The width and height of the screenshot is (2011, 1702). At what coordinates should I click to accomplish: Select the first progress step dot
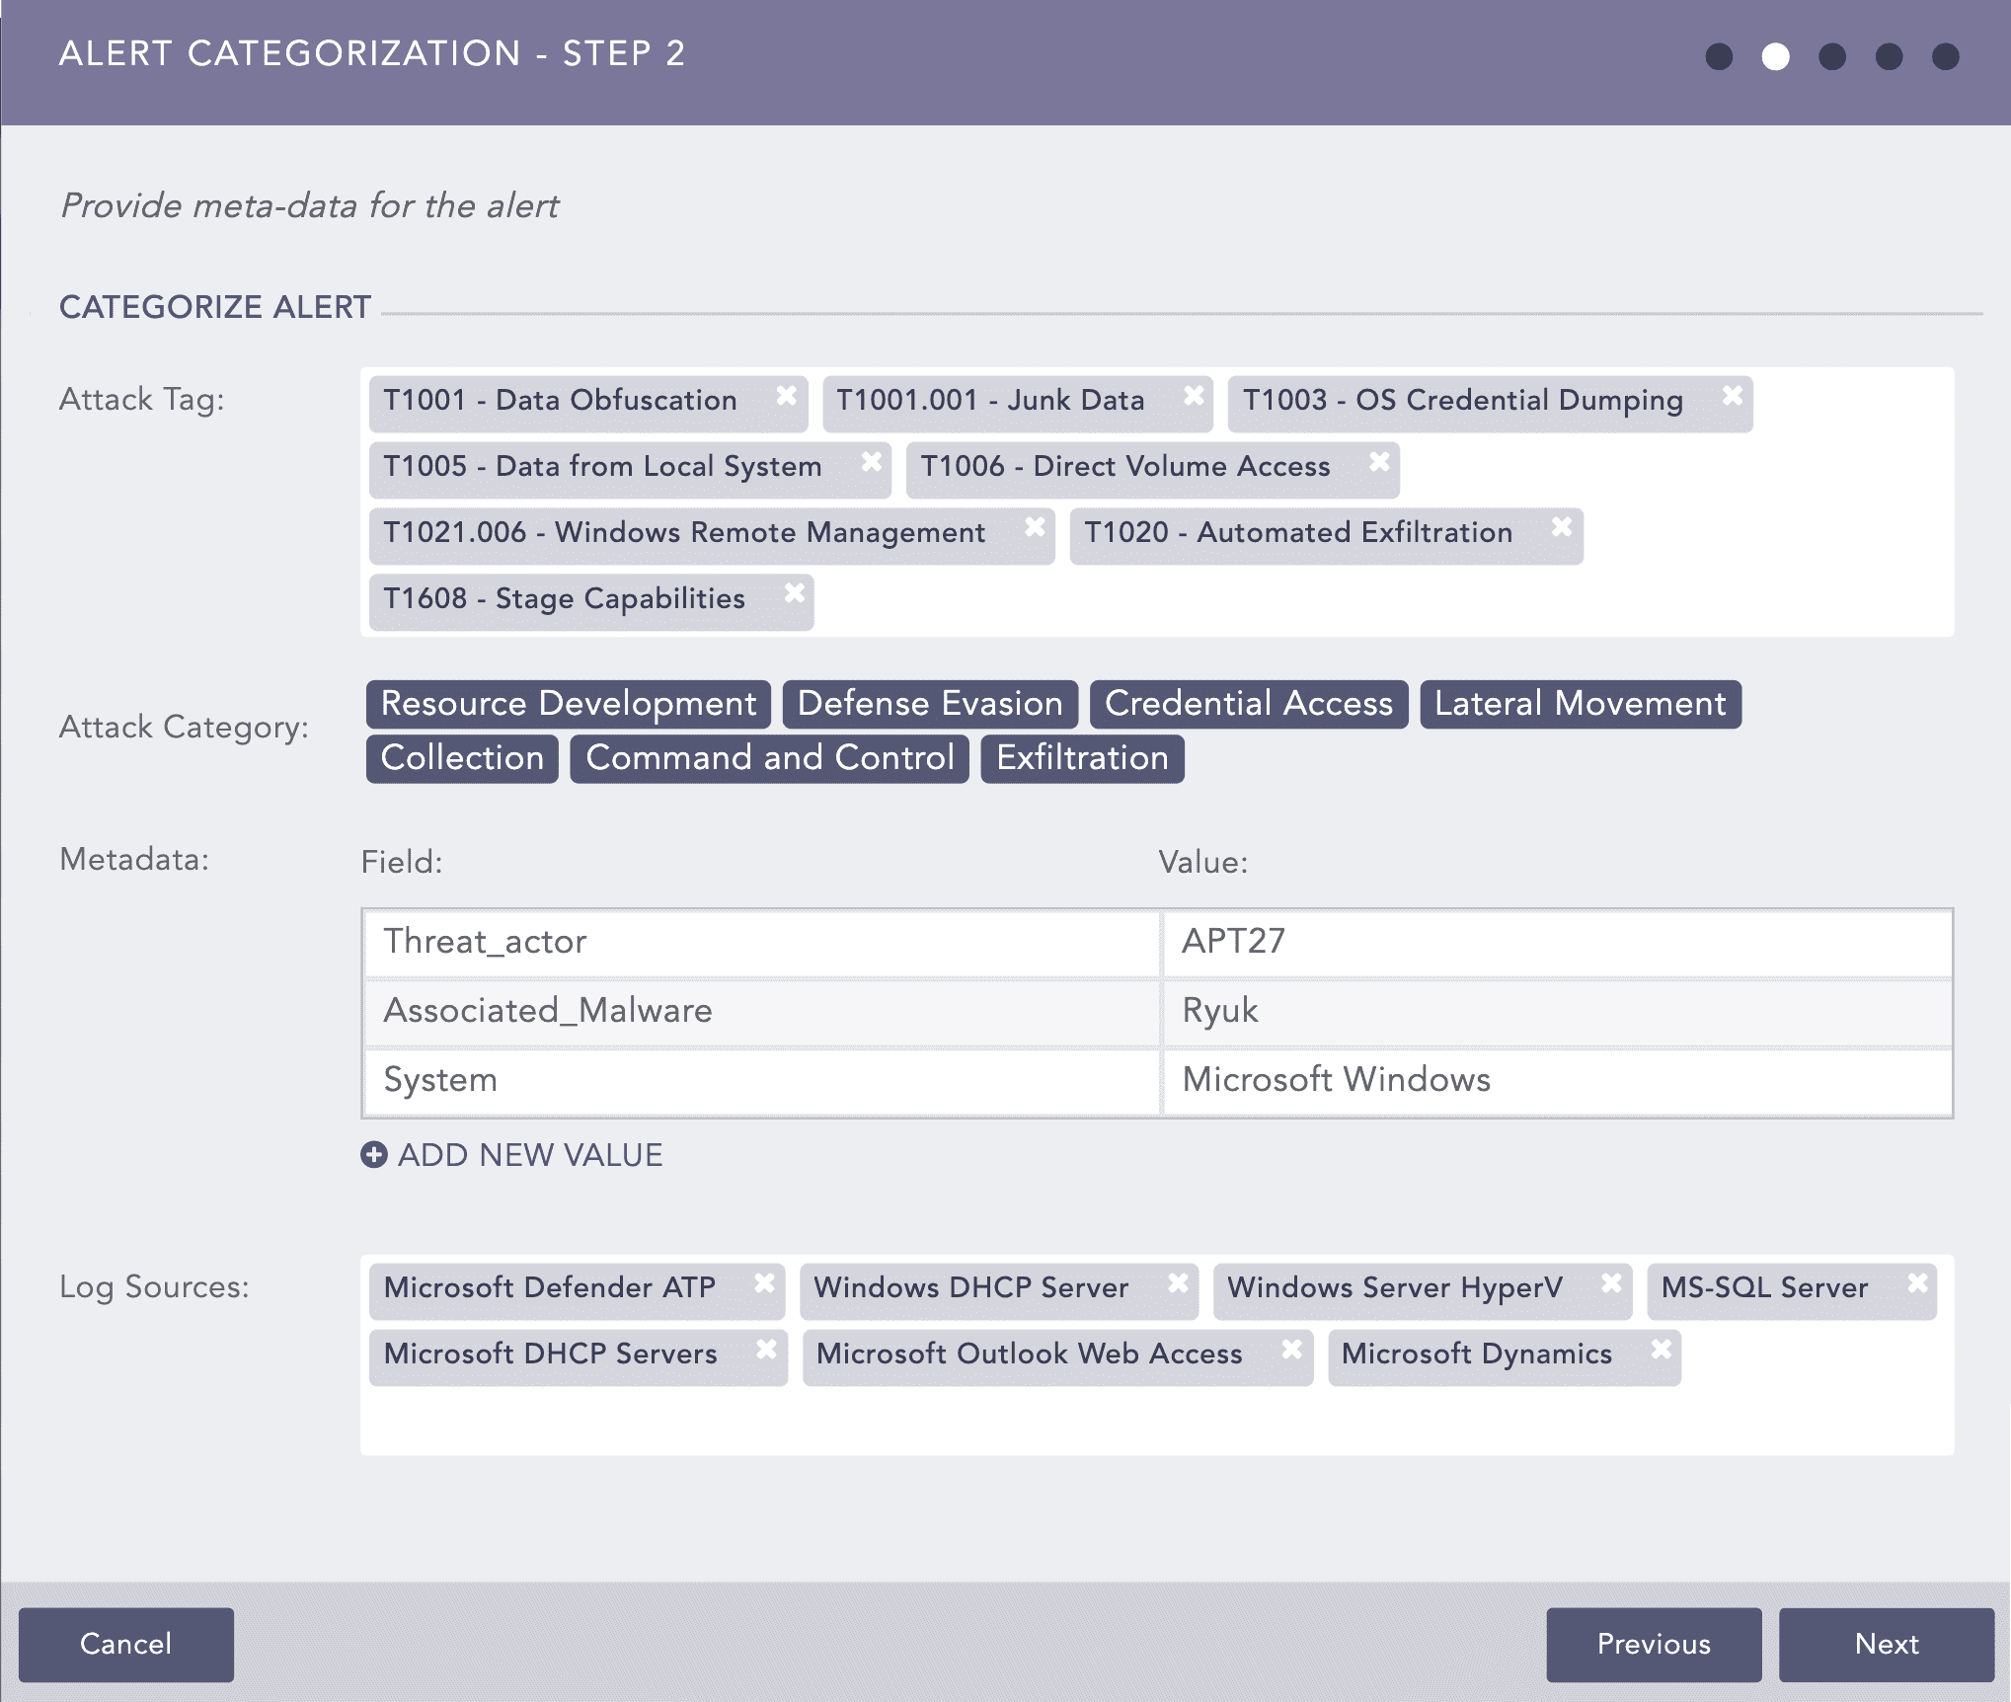point(1719,56)
